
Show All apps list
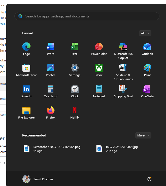coord(145,33)
